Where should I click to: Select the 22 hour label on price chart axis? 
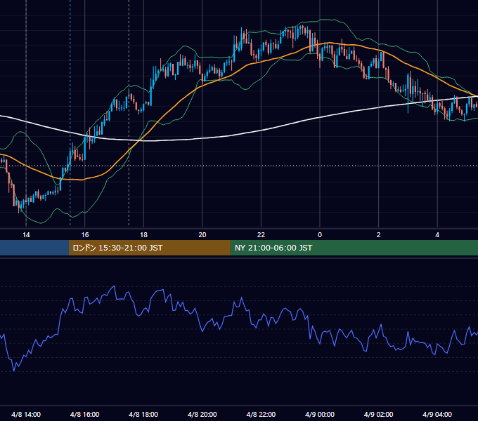pos(261,235)
